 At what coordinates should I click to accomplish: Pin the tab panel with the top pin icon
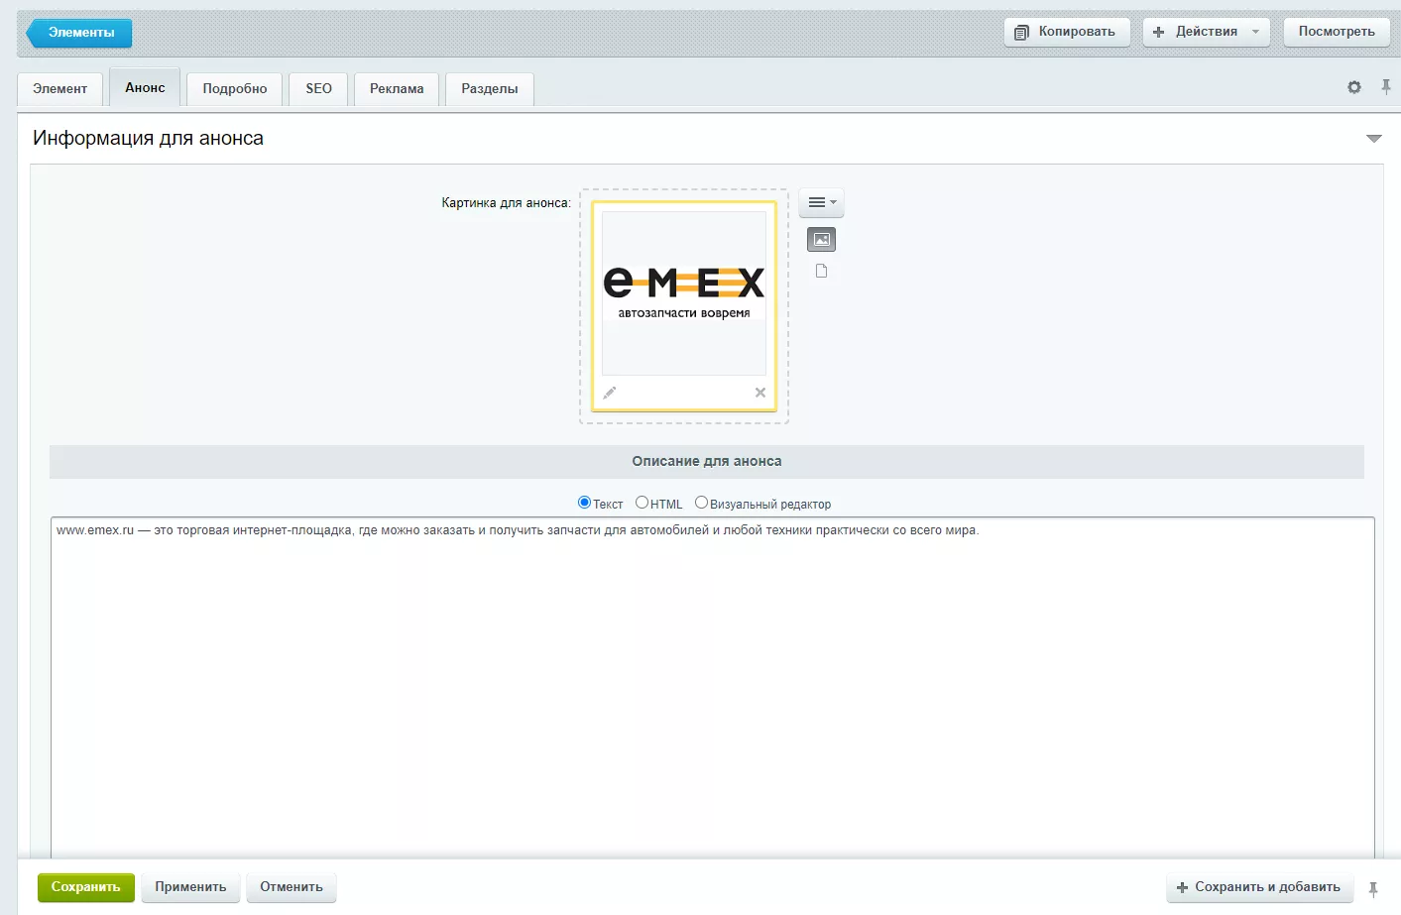1386,87
